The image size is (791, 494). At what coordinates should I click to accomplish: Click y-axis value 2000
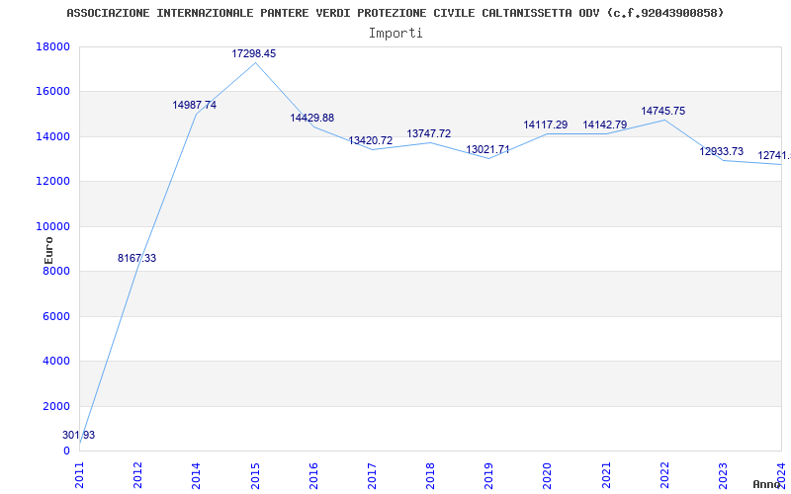(x=56, y=407)
